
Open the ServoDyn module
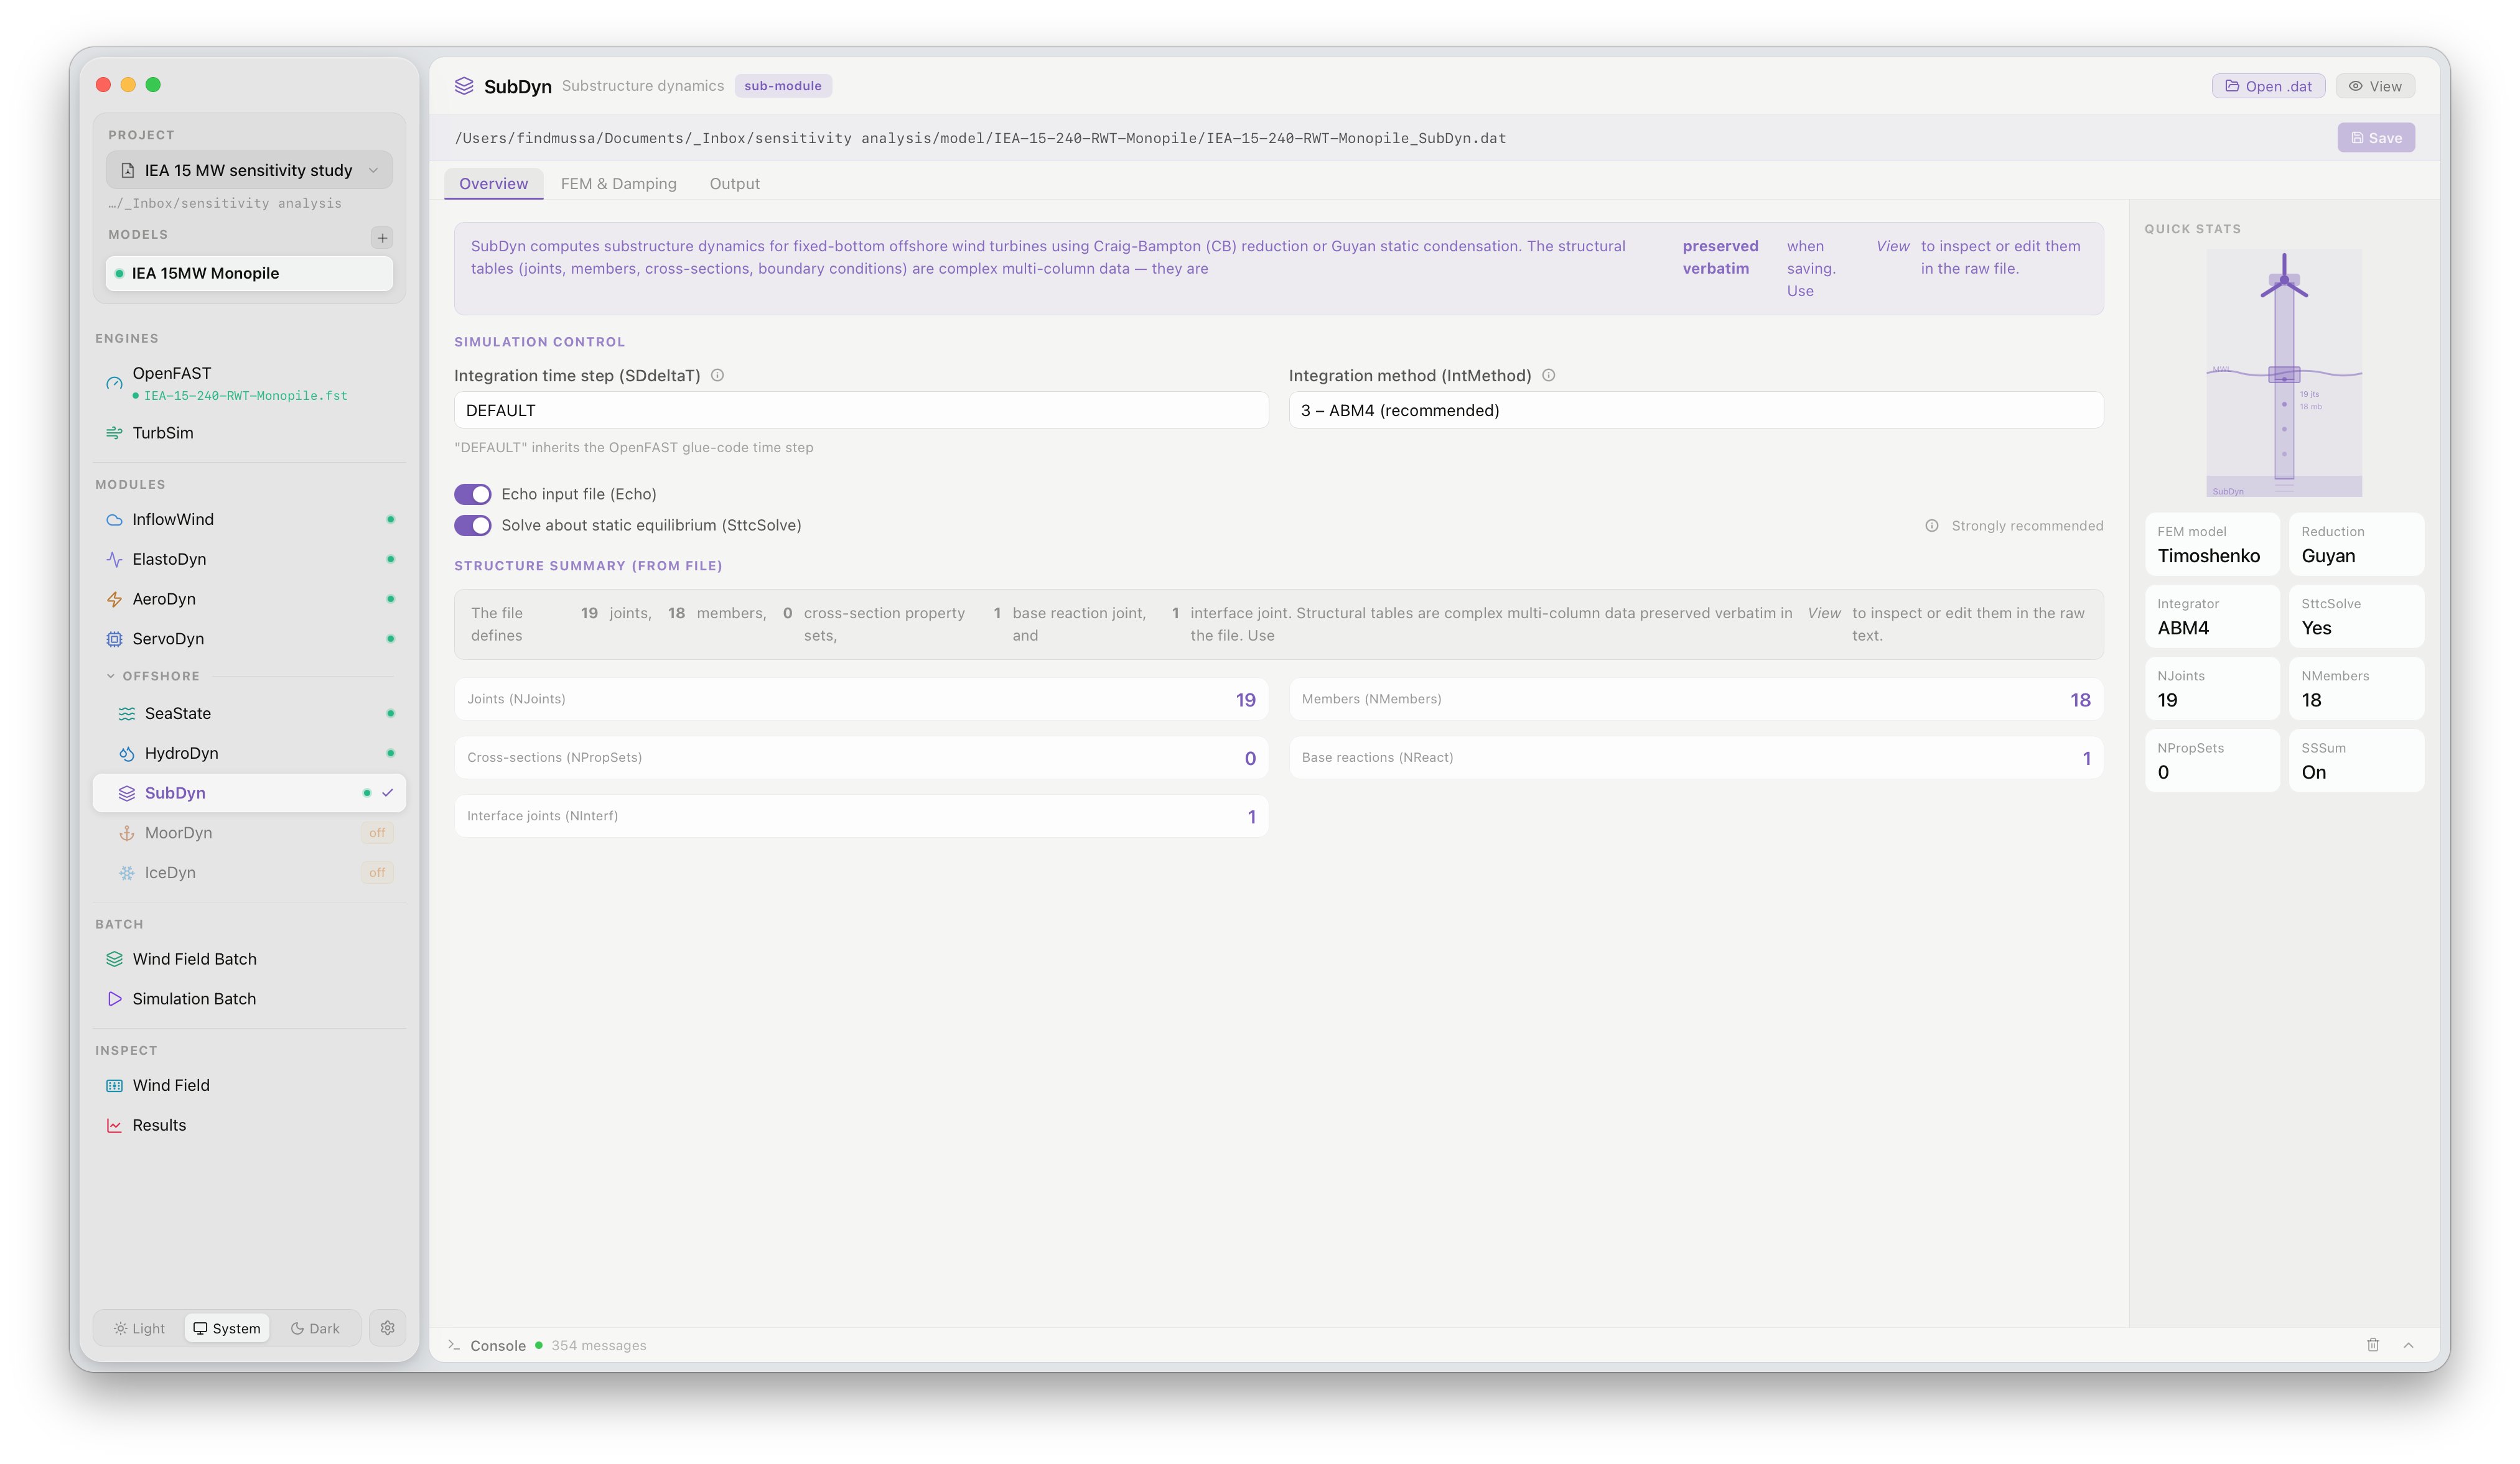coord(249,639)
